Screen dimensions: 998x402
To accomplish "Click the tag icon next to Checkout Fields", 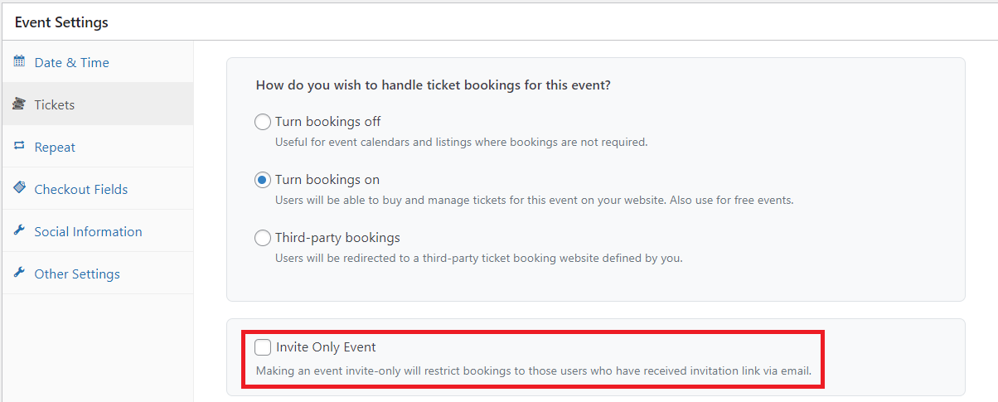I will [19, 189].
